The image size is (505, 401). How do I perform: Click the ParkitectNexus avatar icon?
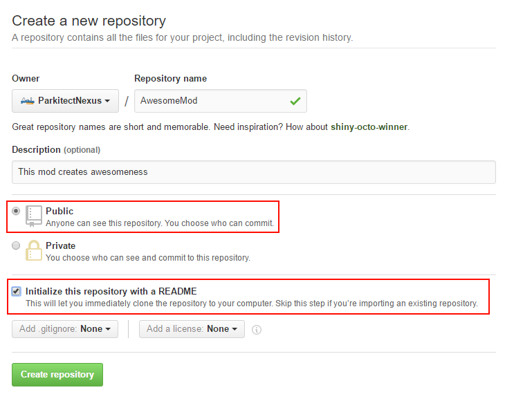tap(28, 101)
